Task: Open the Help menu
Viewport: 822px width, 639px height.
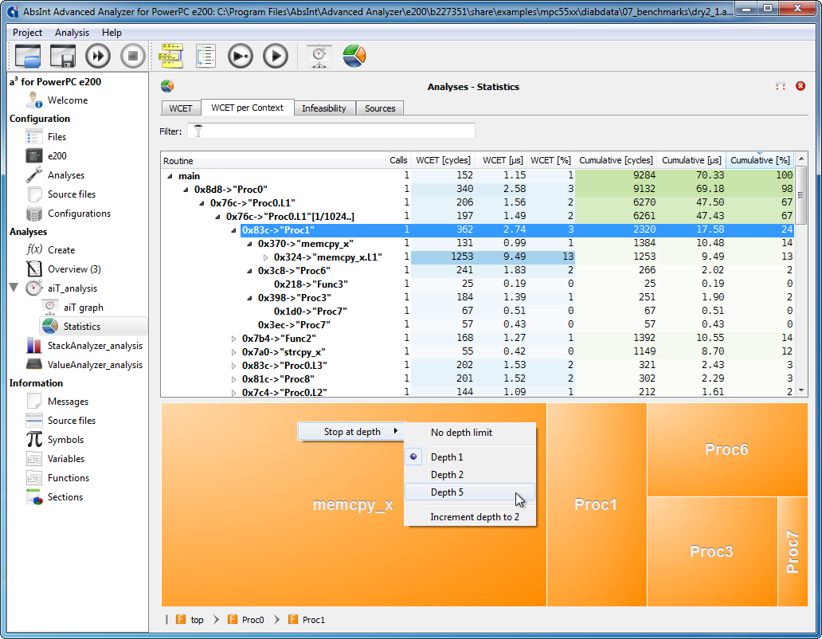Action: [x=112, y=33]
